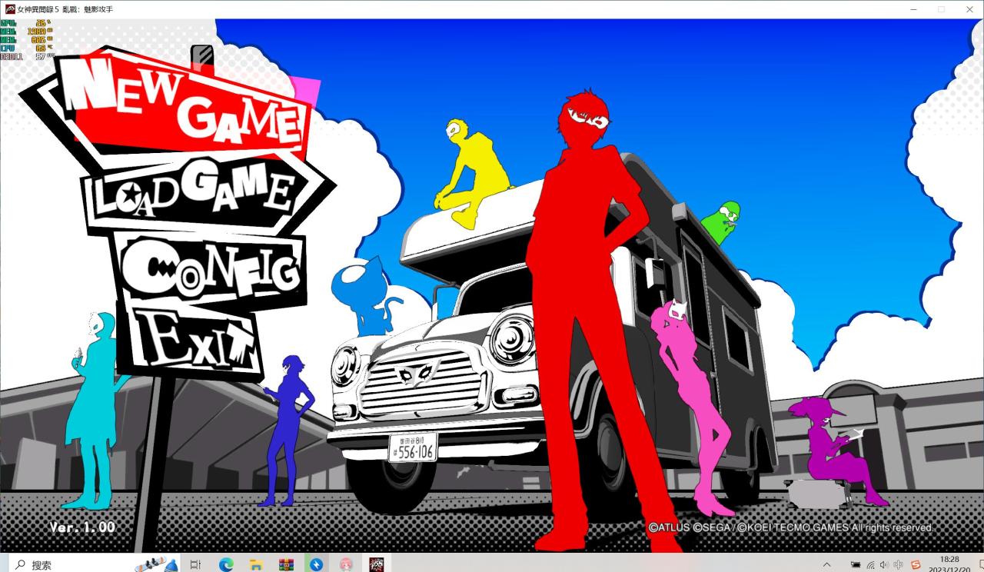This screenshot has height=572, width=984.
Task: Click the license plate reading 556-106
Action: pos(413,448)
